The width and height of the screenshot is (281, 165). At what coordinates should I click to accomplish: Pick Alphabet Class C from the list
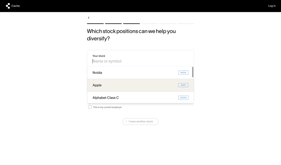[x=106, y=98]
